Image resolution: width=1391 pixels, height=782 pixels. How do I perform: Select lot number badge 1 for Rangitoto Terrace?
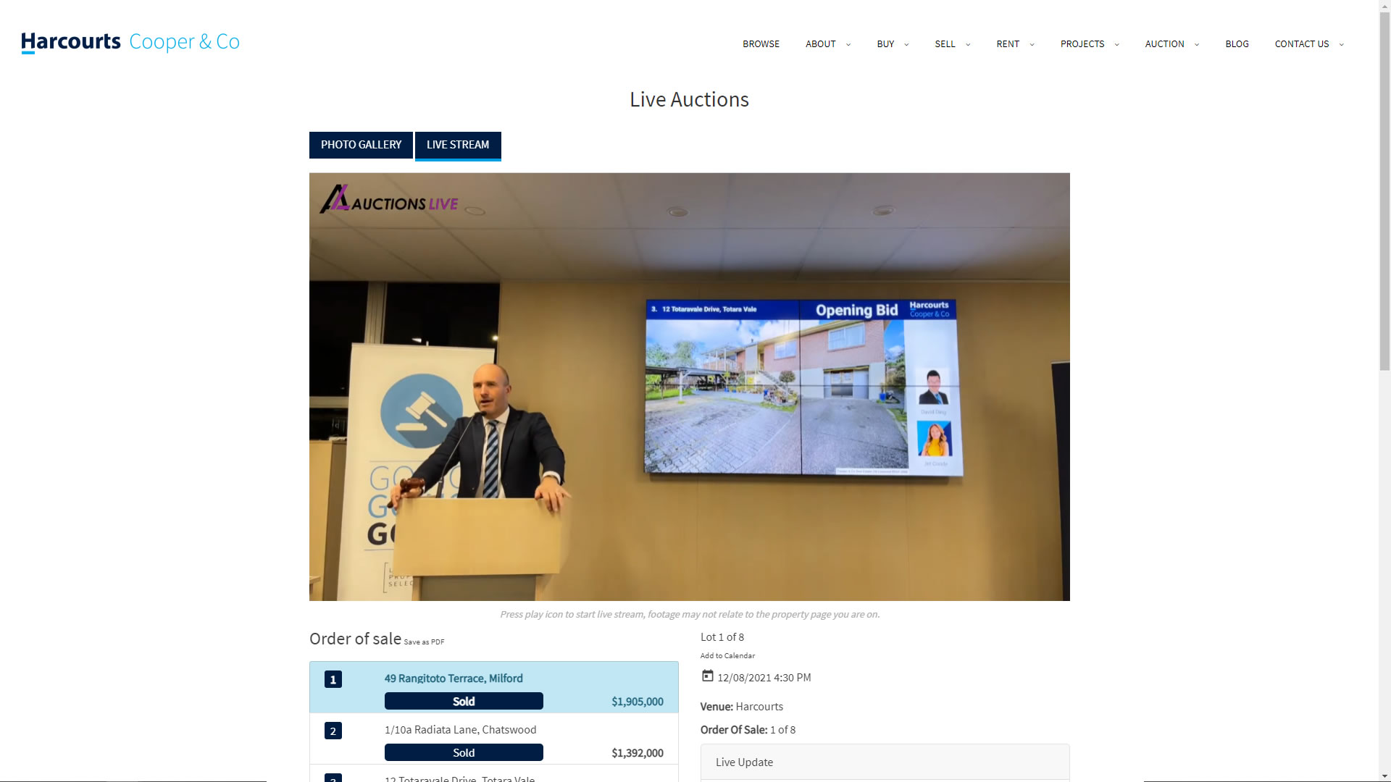(x=333, y=679)
